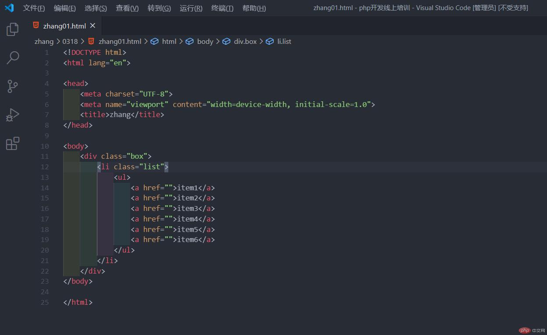Open the 终端 menu
This screenshot has width=547, height=335.
(222, 8)
